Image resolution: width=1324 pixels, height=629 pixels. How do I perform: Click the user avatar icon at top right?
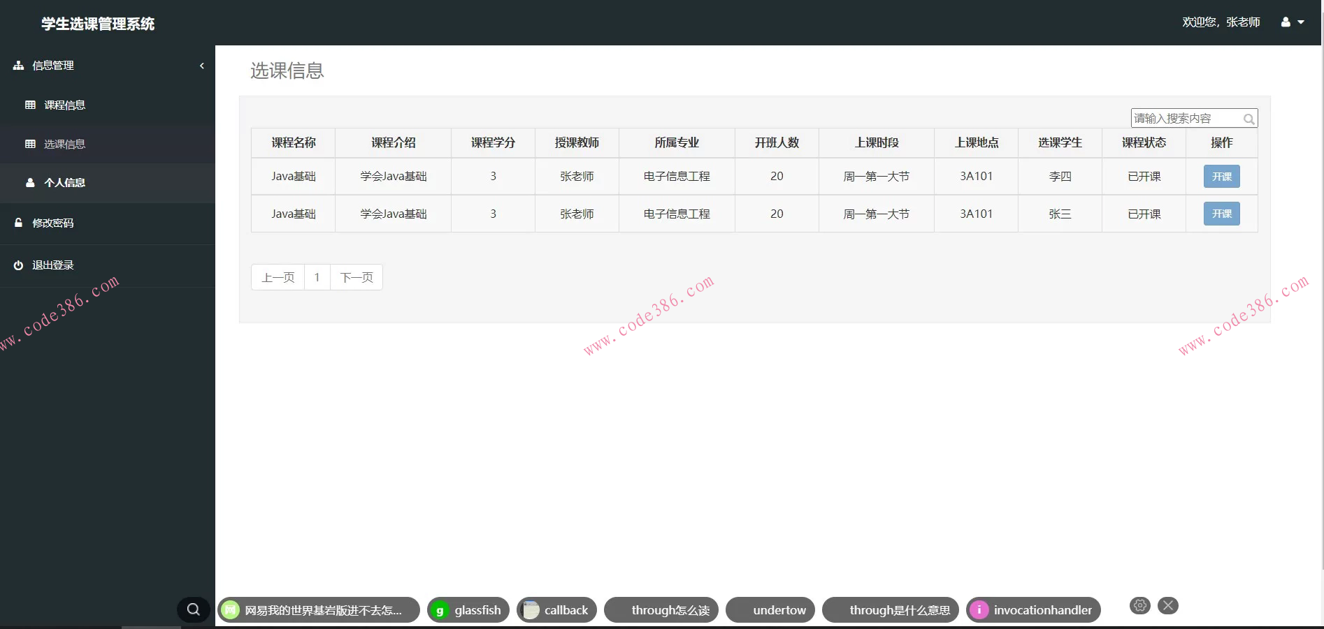click(1285, 22)
